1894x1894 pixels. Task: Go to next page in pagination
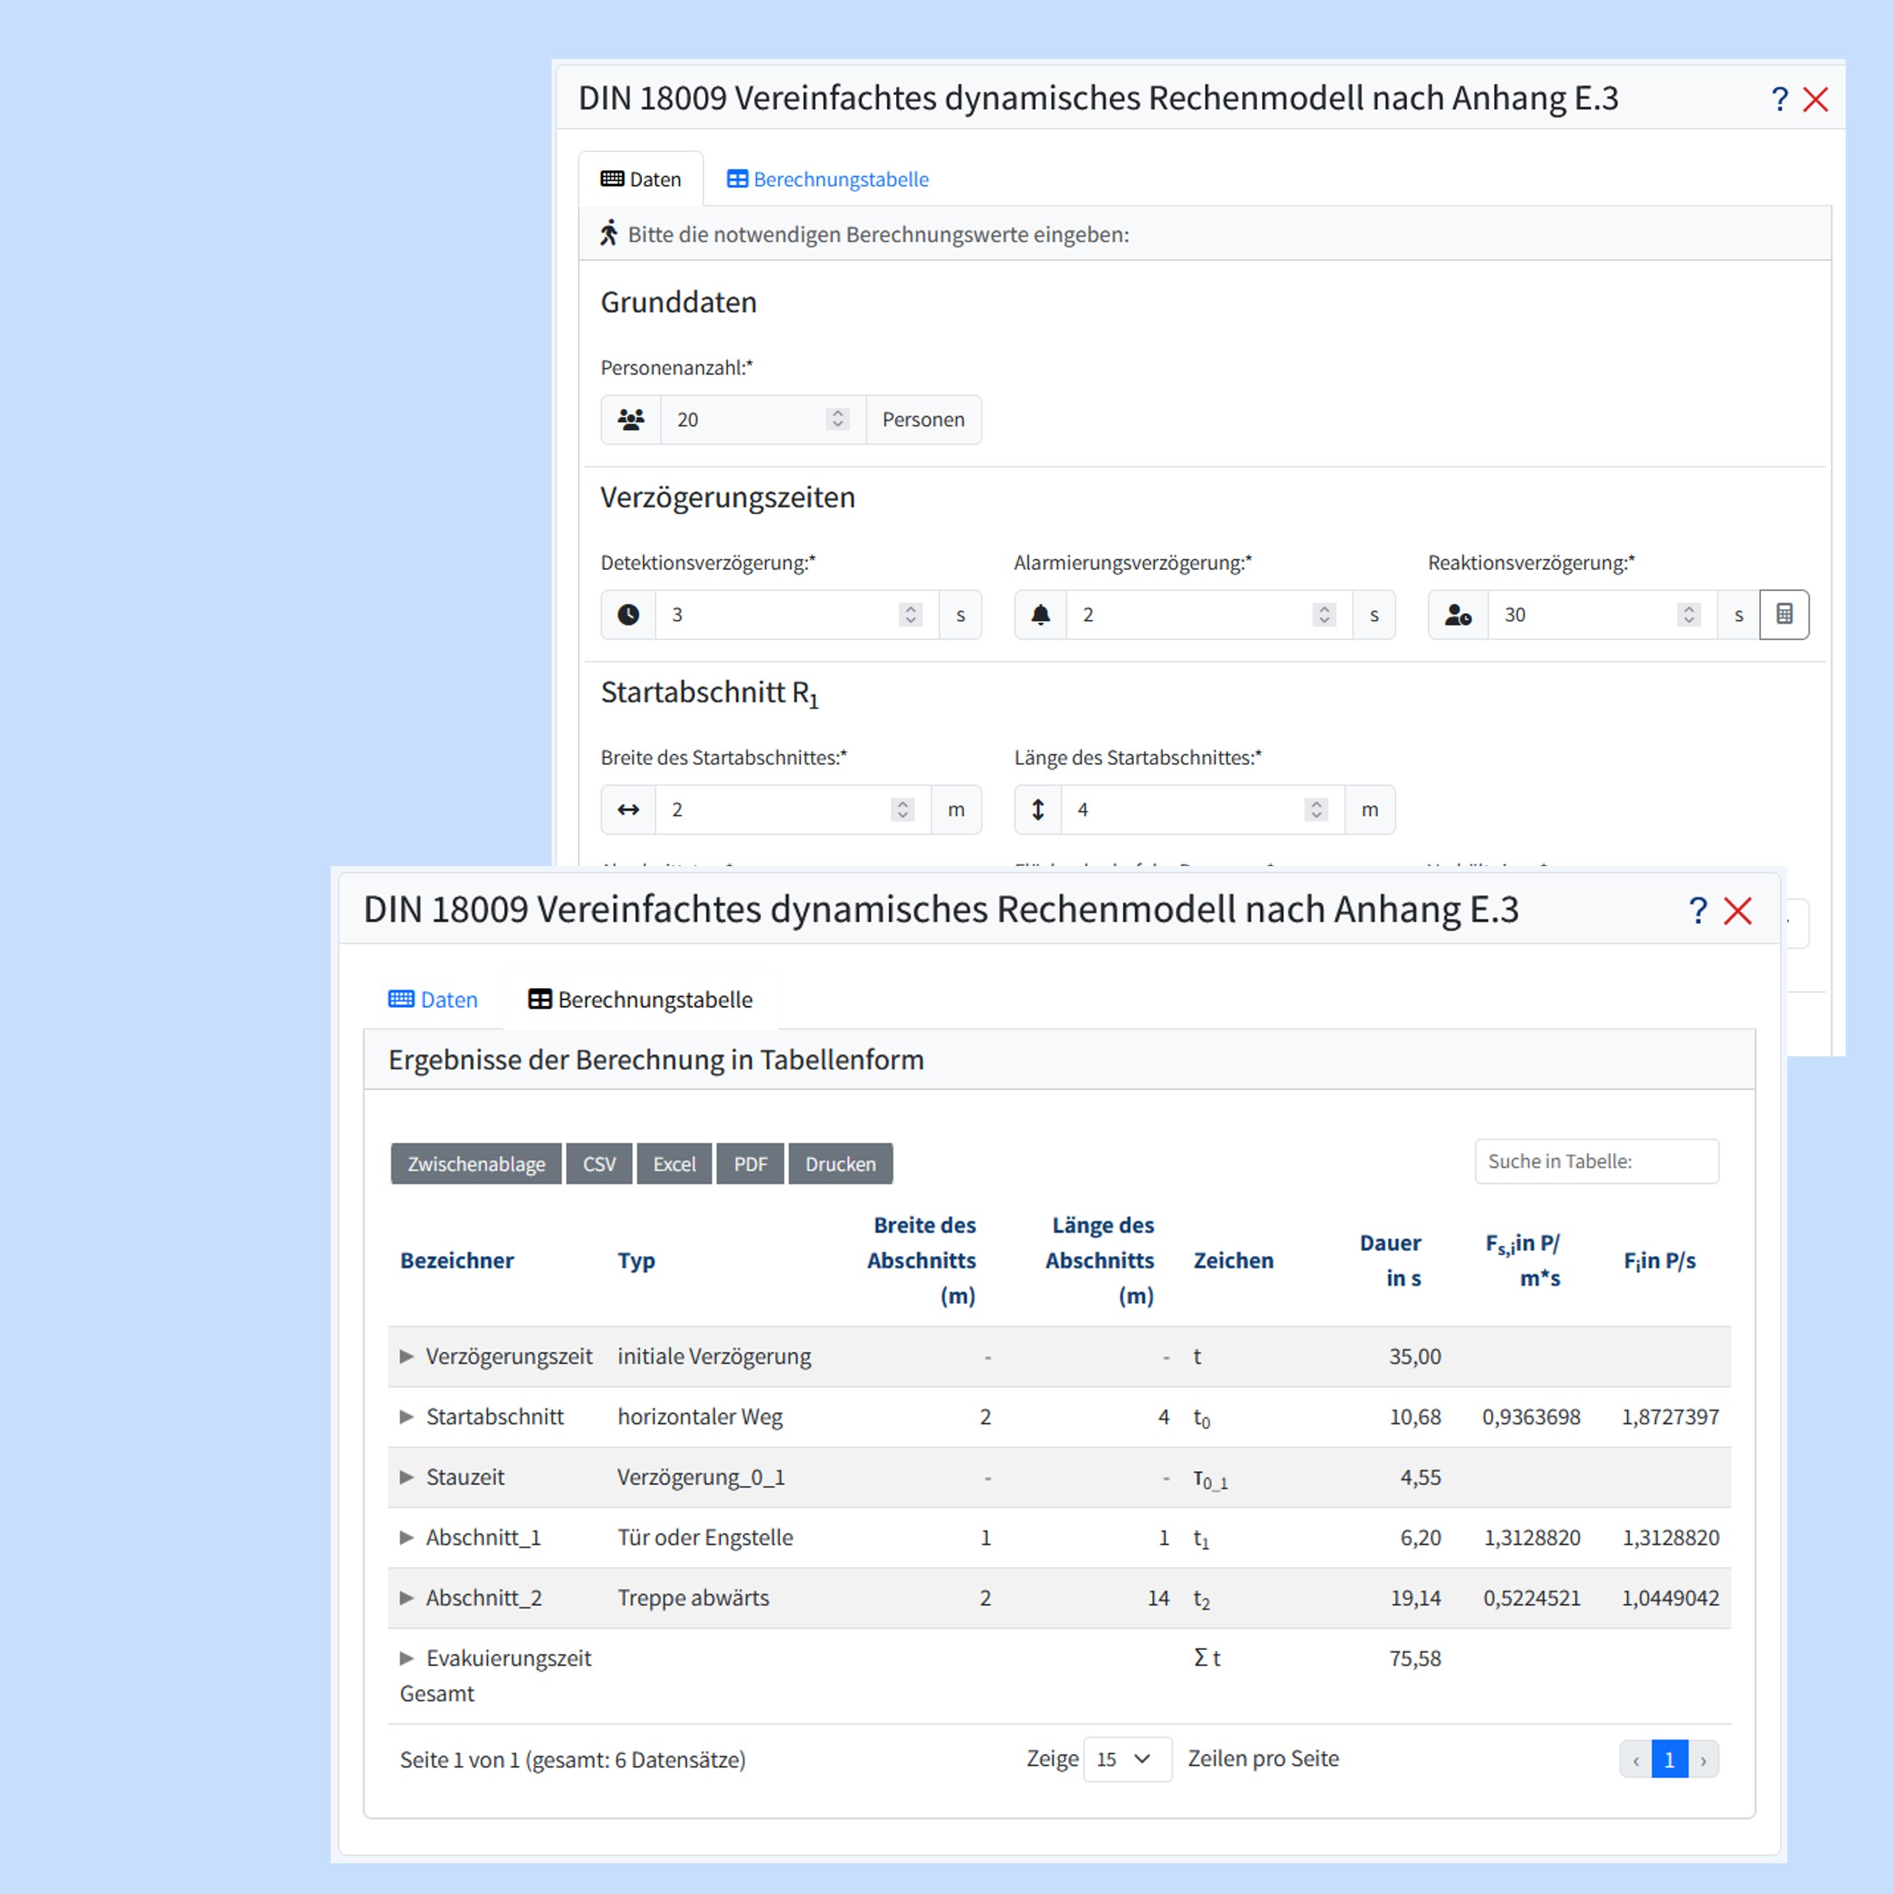click(x=1703, y=1760)
